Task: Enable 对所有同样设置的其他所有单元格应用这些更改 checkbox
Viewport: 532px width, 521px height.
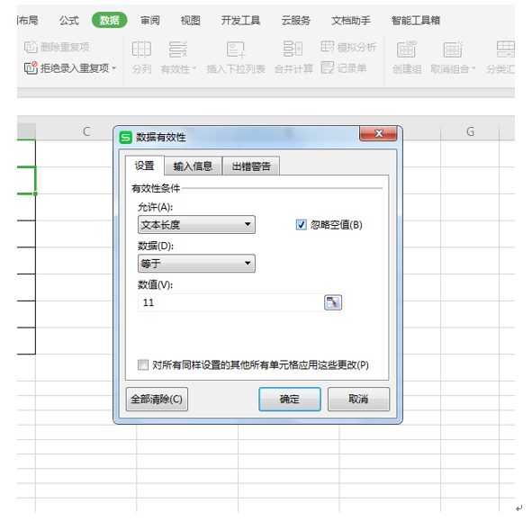Action: click(143, 365)
